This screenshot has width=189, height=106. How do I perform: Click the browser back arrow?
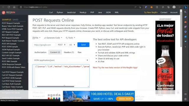pos(3,7)
